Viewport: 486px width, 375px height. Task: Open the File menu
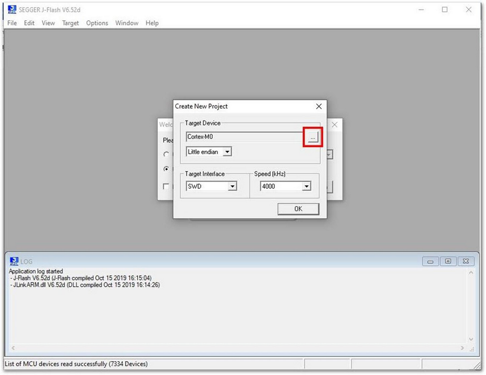tap(12, 23)
